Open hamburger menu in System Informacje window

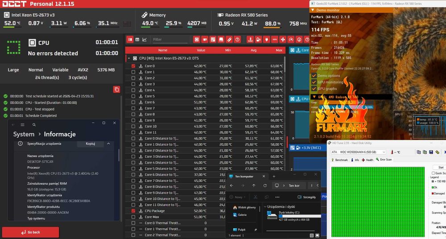[x=22, y=124]
